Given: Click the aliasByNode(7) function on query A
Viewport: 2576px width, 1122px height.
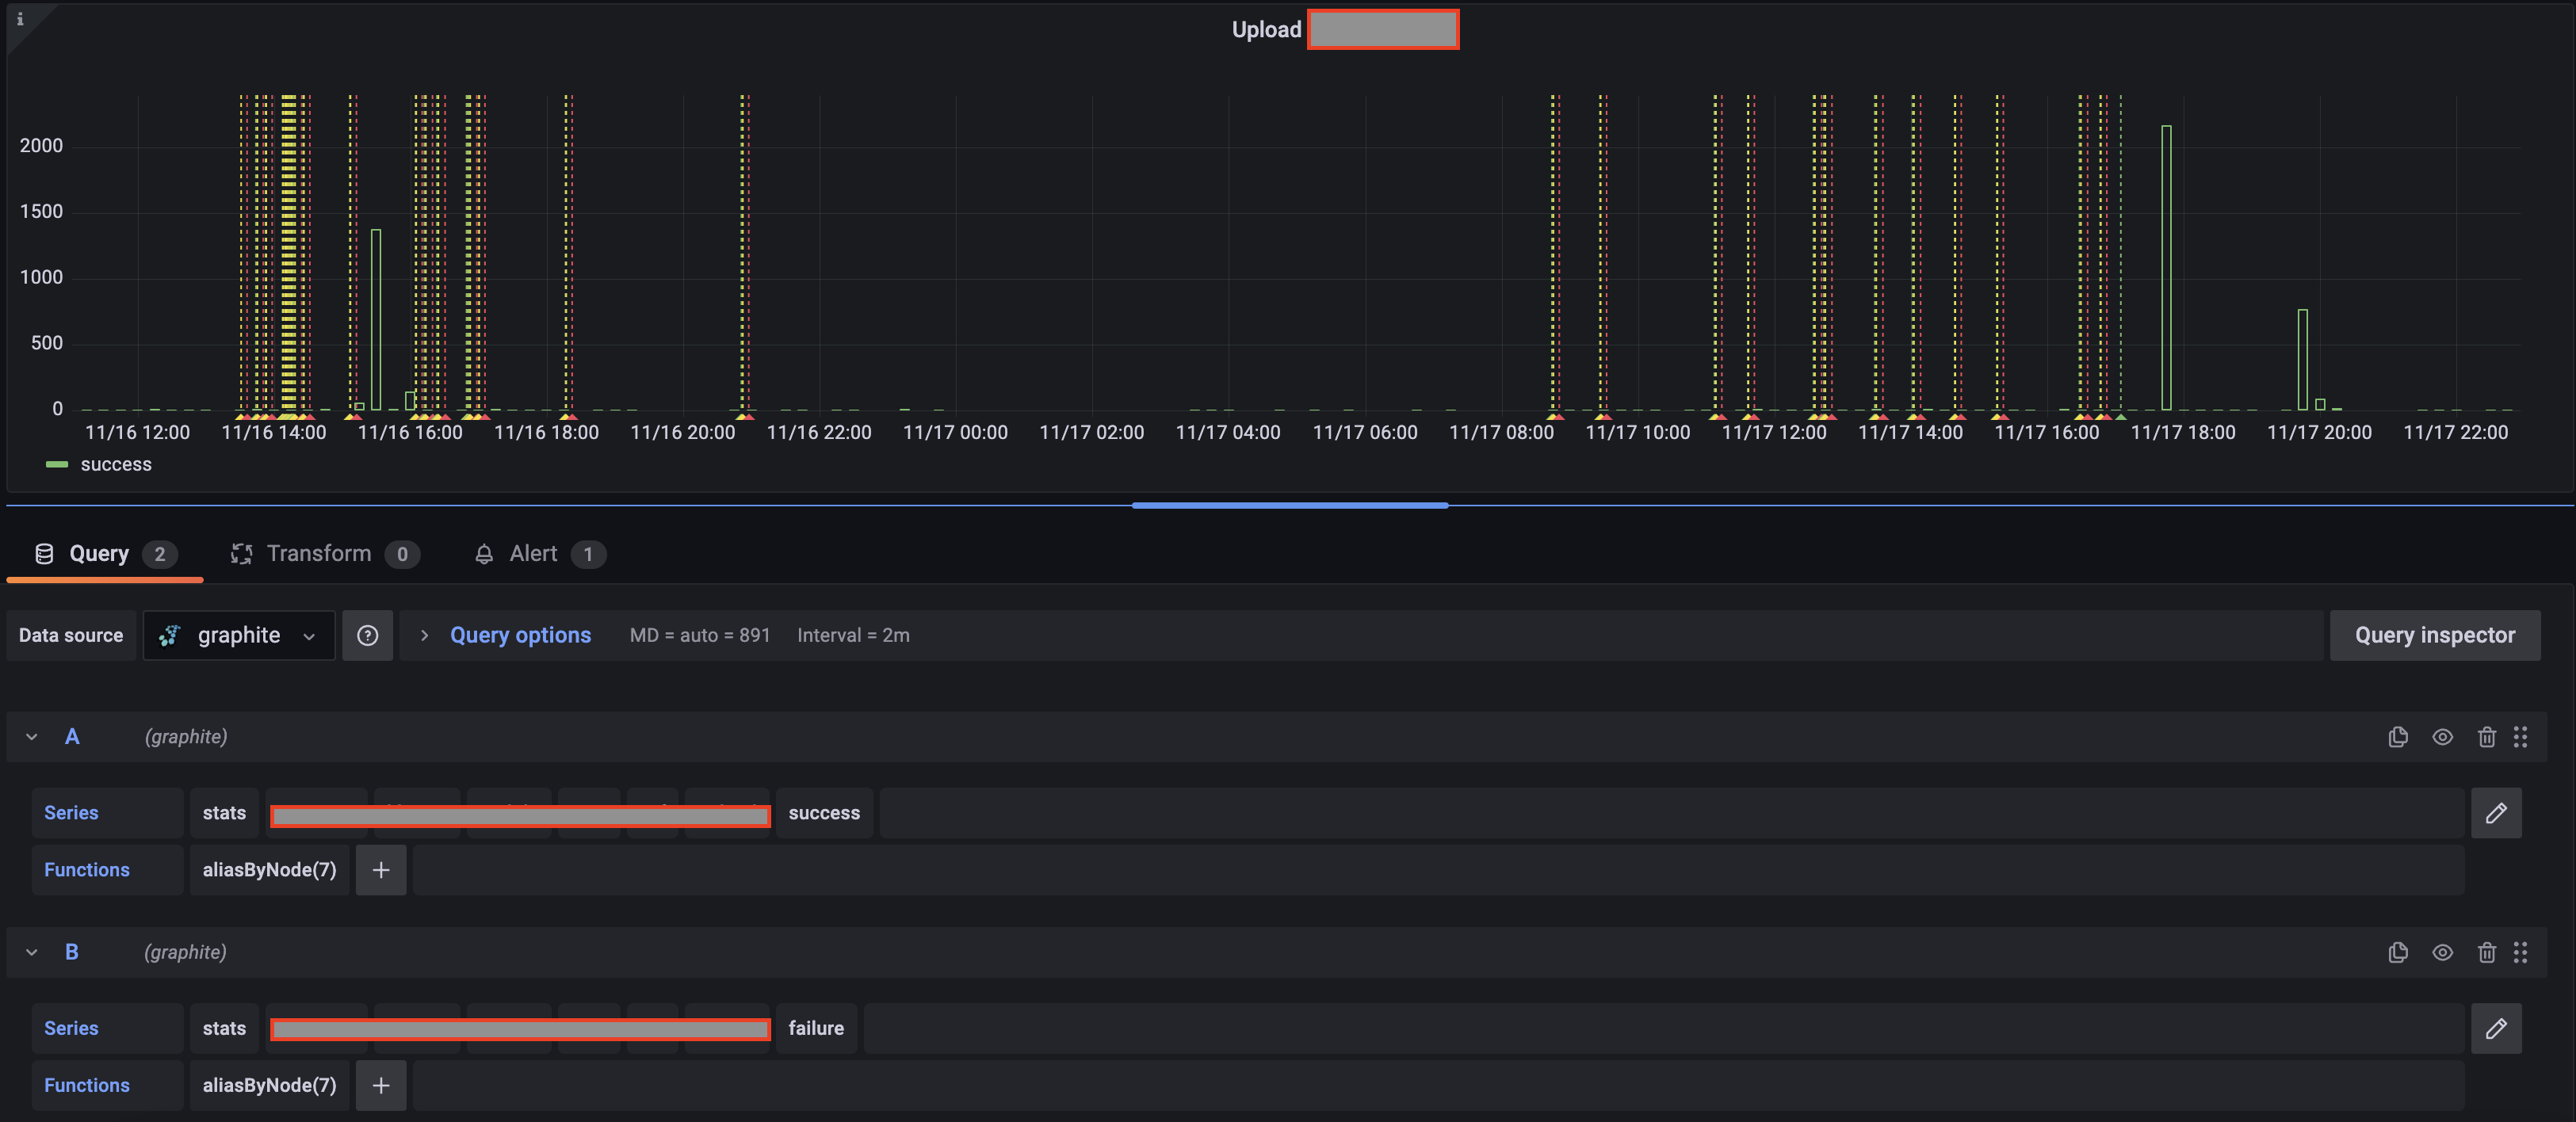Looking at the screenshot, I should pos(268,870).
